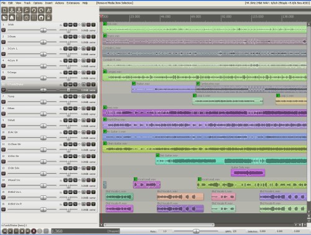Click the 46.000 ruler mark
The height and width of the screenshot is (235, 311).
165,17
